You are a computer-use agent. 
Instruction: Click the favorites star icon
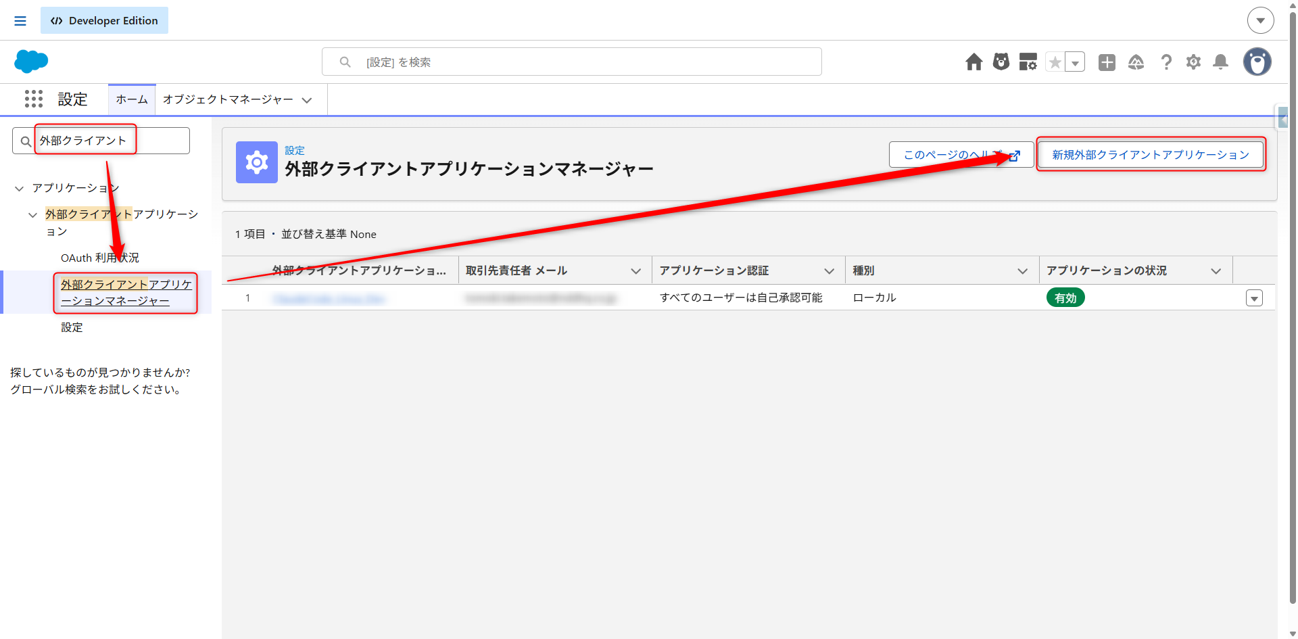1055,62
